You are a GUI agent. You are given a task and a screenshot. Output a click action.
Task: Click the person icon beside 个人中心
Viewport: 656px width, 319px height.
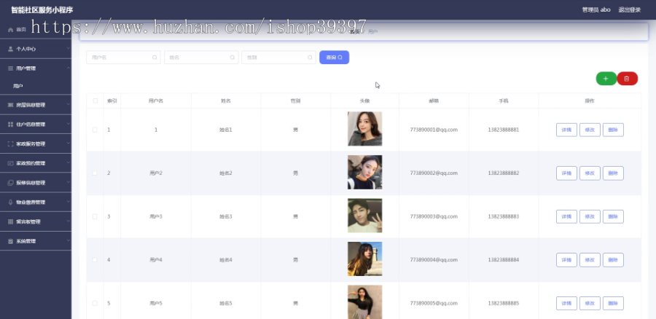[x=11, y=49]
